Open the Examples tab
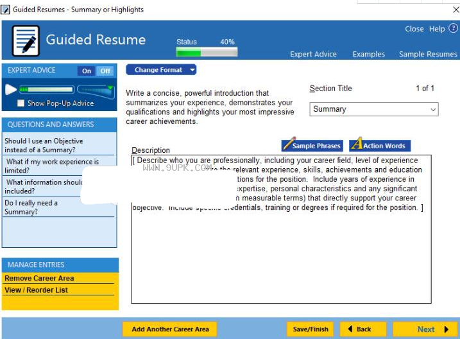The width and height of the screenshot is (460, 339). (x=368, y=55)
